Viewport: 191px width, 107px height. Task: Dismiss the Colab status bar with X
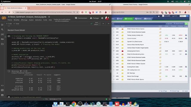tap(110, 99)
